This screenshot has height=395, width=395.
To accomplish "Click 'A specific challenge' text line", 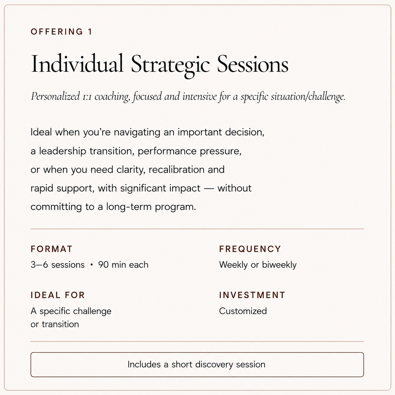I will point(71,311).
